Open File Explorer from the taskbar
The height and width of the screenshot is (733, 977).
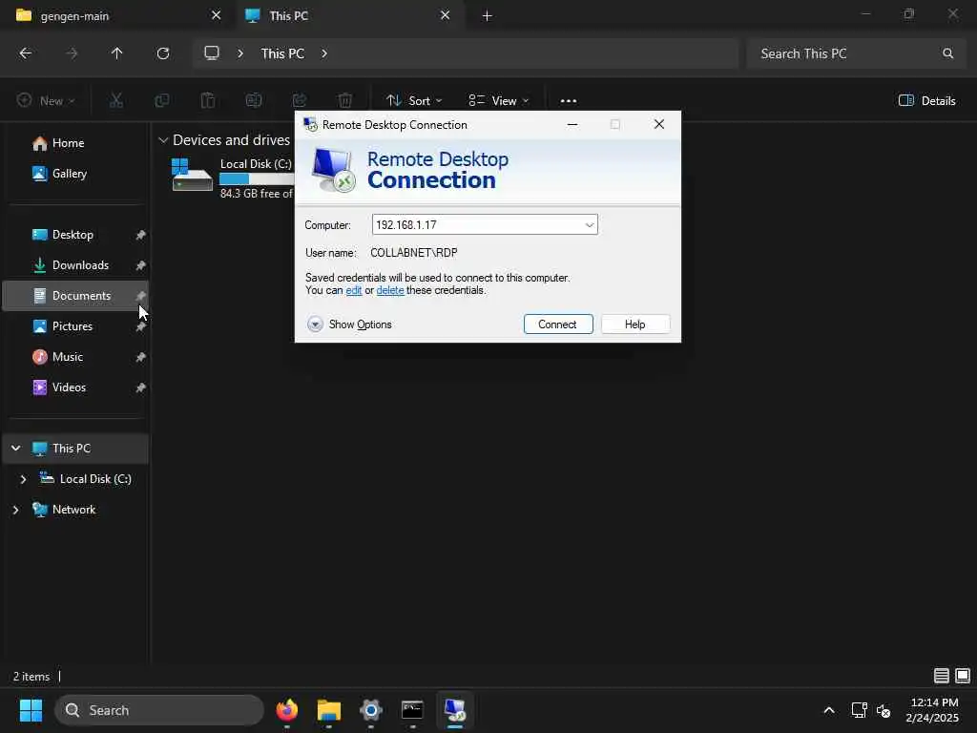329,710
